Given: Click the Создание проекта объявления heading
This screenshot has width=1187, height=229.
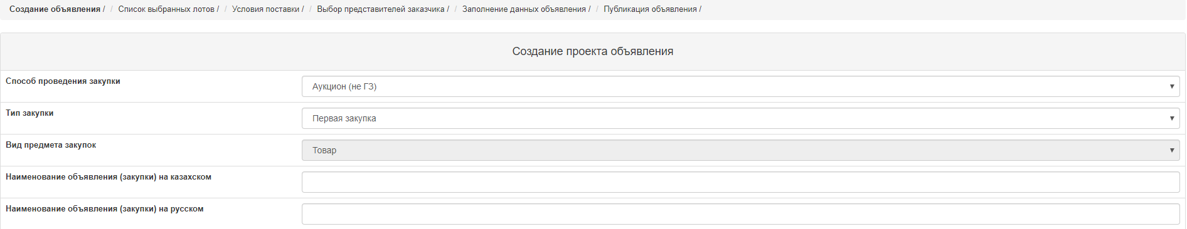Looking at the screenshot, I should point(593,51).
